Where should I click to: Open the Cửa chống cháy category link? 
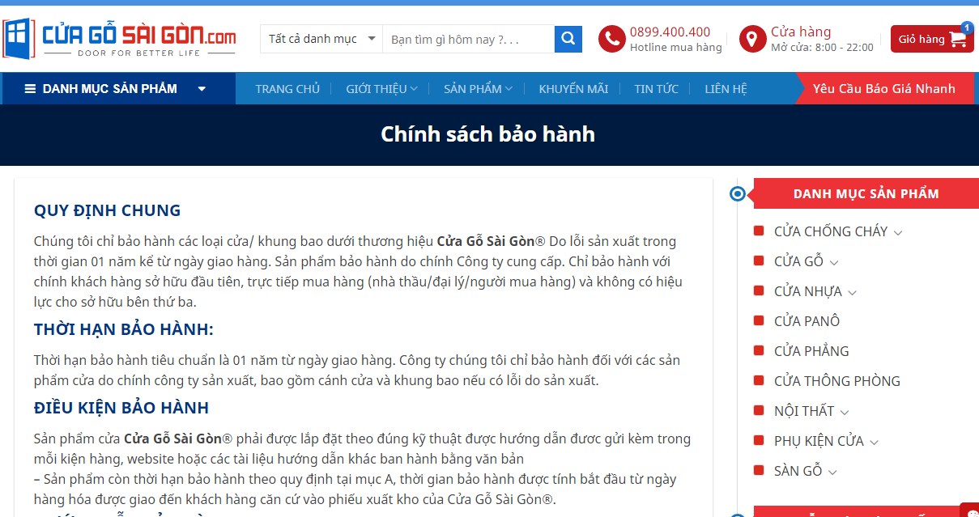click(x=831, y=231)
